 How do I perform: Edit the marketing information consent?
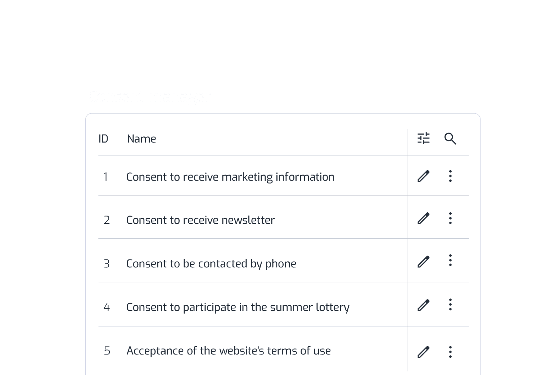point(424,176)
